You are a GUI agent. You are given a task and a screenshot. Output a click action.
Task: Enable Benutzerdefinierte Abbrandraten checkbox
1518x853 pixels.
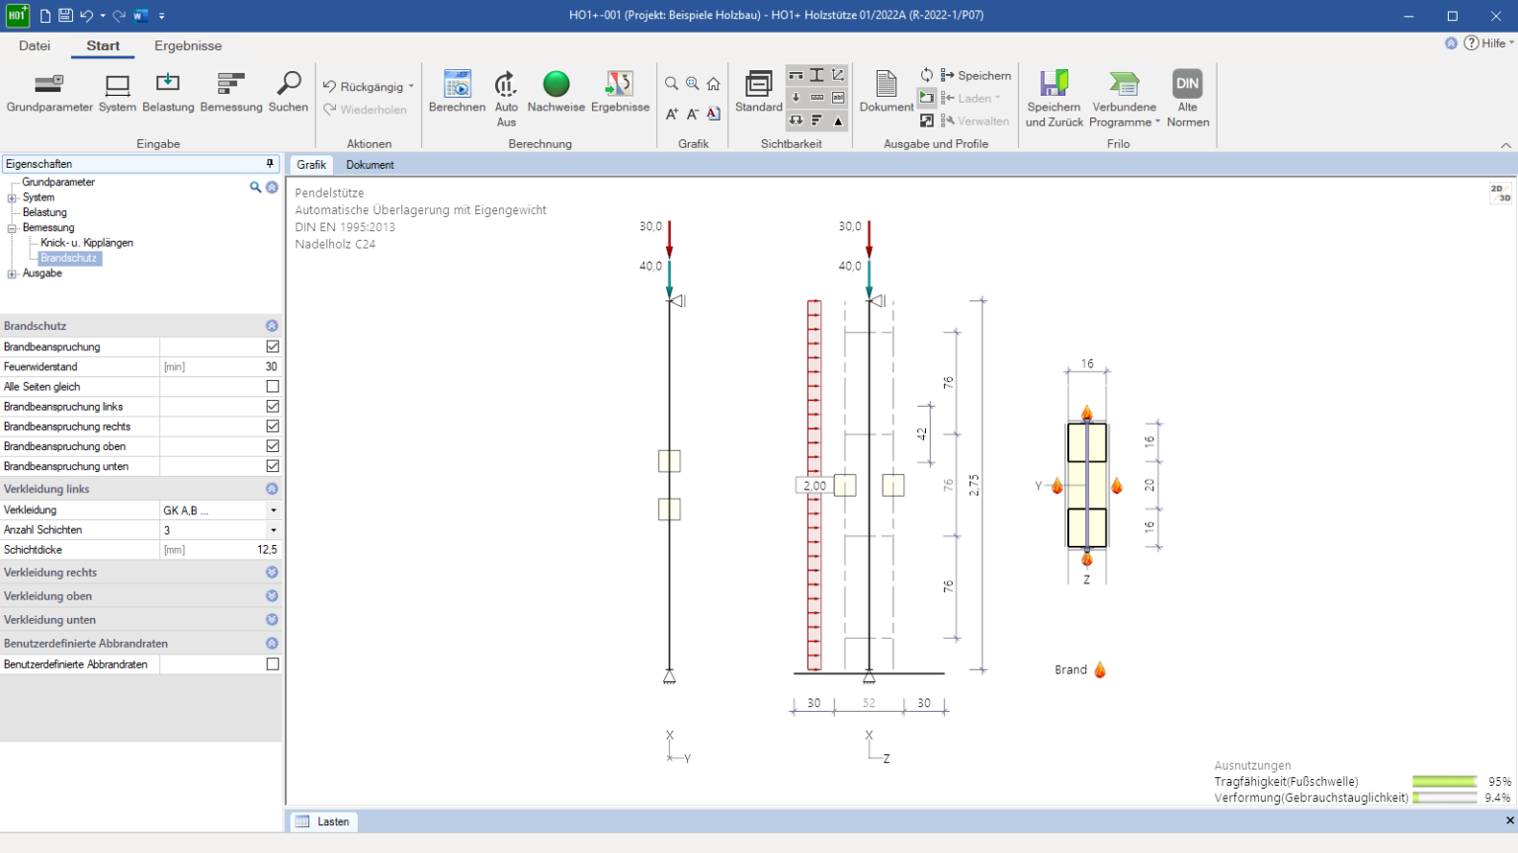(273, 664)
